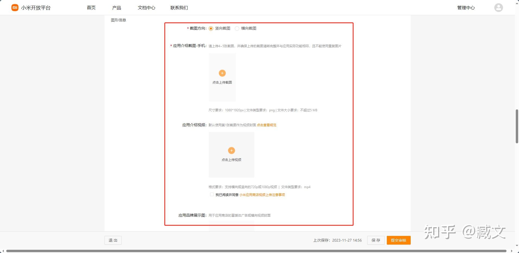Submit for review via 提交审核 button
Image resolution: width=519 pixels, height=253 pixels.
398,240
